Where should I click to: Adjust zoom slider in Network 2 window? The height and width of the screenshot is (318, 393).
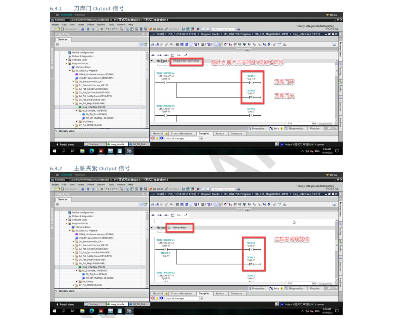click(x=325, y=283)
